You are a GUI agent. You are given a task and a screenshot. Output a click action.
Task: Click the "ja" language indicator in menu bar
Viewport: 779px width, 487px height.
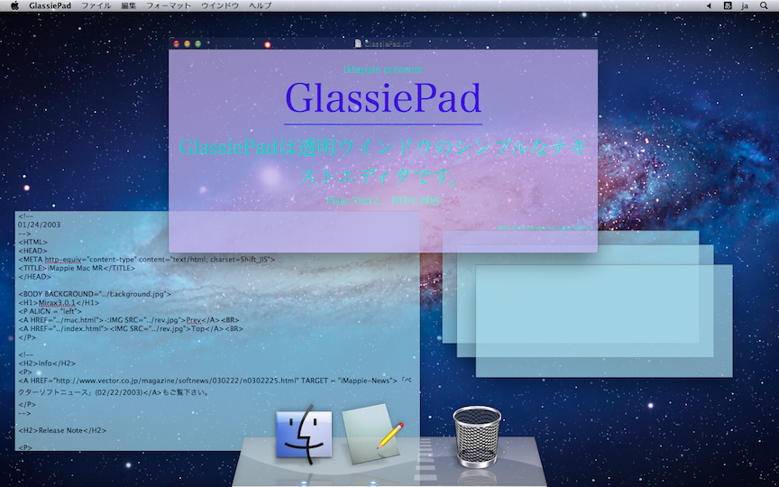coord(745,6)
